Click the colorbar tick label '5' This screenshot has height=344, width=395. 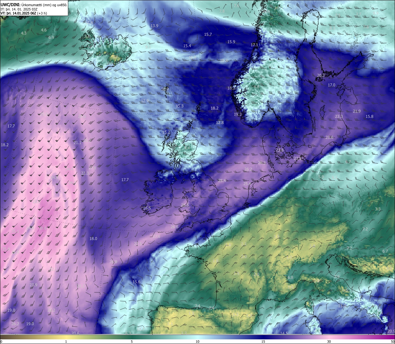(132, 341)
